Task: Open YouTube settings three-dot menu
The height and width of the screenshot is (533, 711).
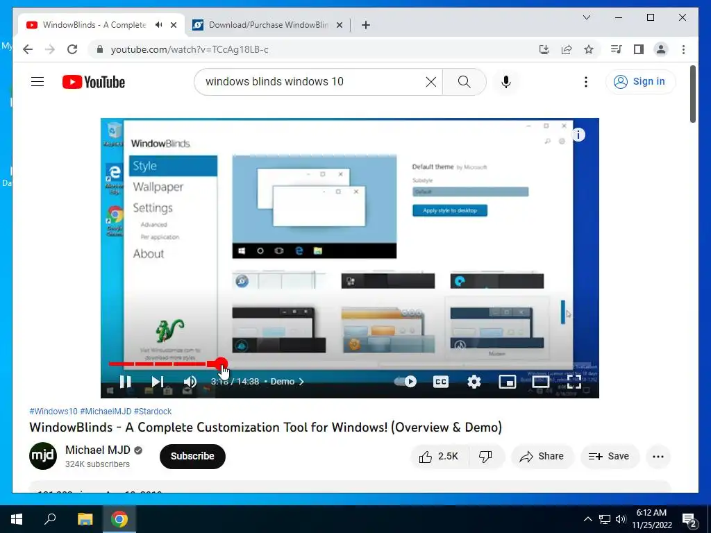Action: point(586,82)
